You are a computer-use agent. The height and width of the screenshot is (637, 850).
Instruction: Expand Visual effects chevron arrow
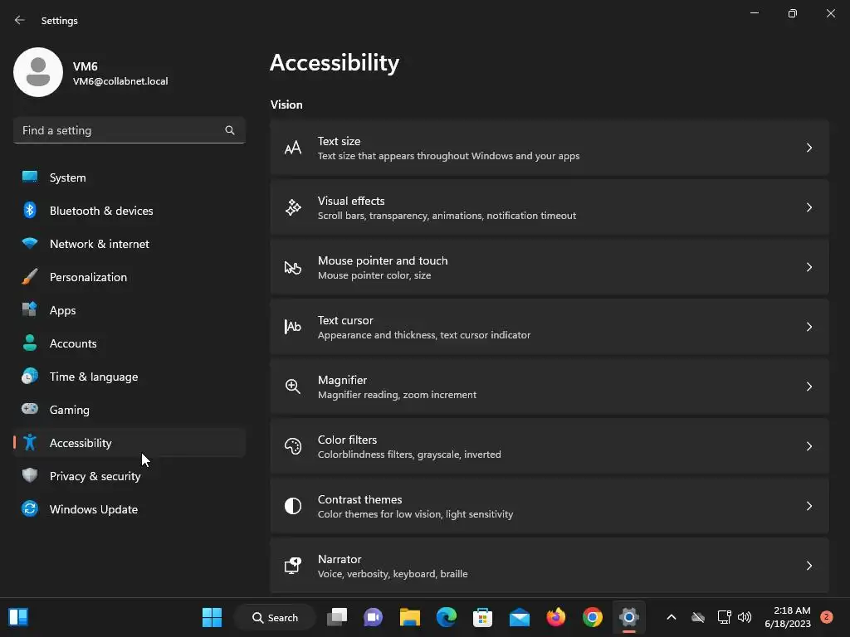(808, 207)
